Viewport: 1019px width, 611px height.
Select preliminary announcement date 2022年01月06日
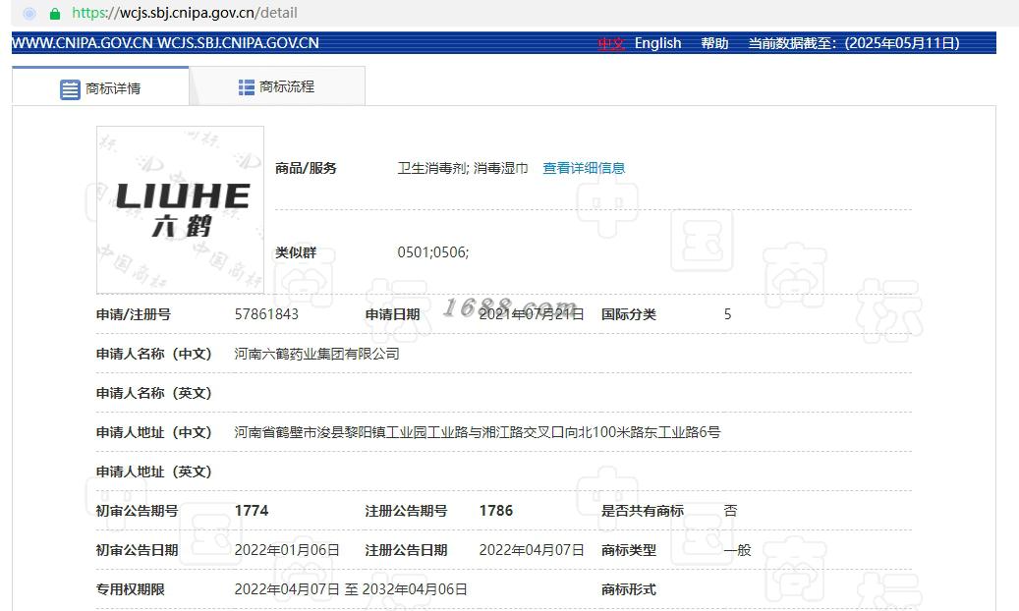click(x=287, y=550)
